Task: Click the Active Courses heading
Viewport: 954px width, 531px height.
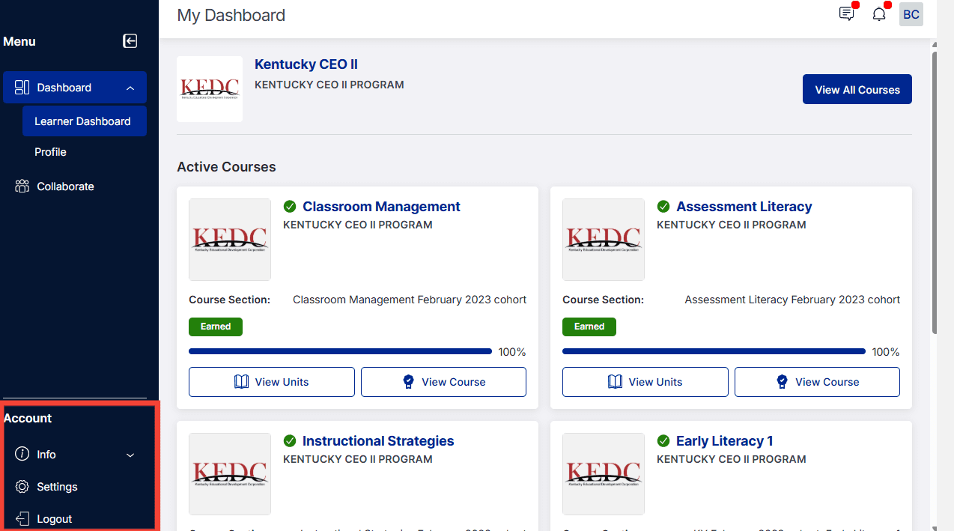Action: click(x=226, y=167)
